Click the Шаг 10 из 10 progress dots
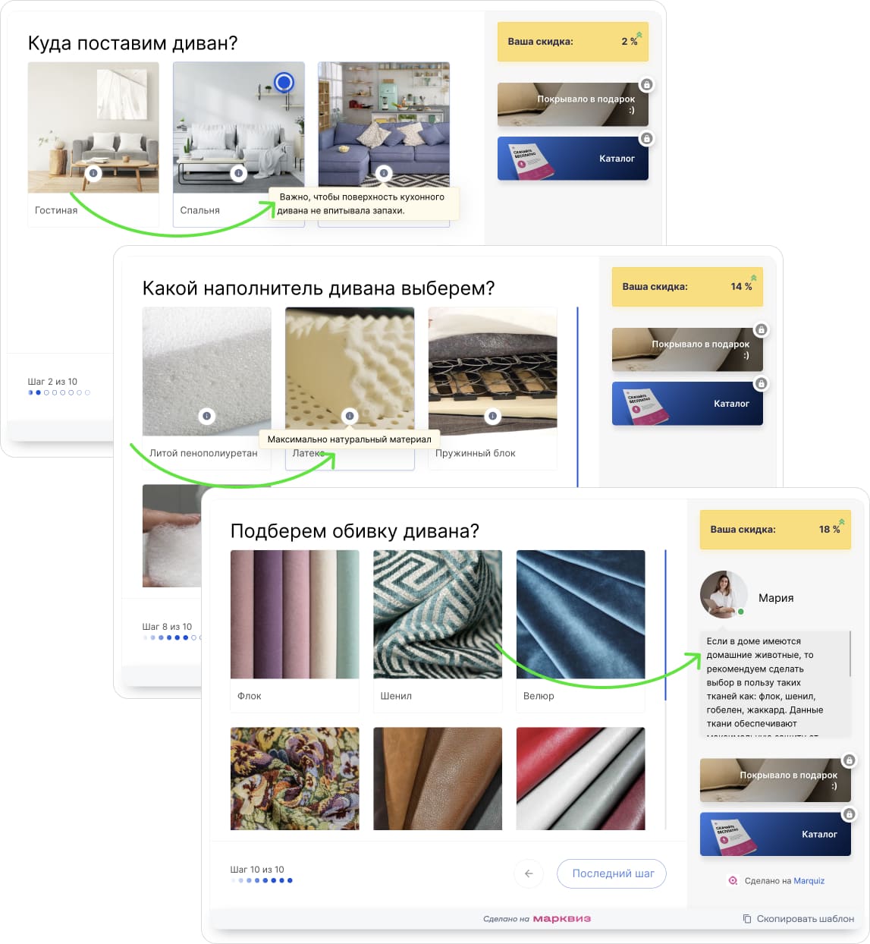 tap(262, 881)
